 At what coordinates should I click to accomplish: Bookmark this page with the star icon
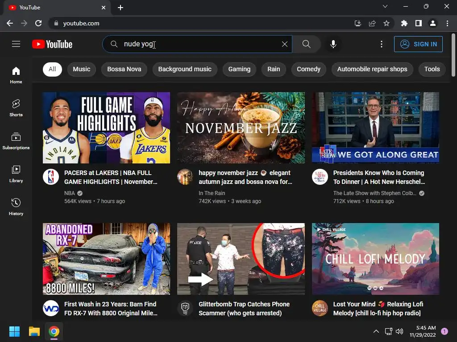[386, 23]
